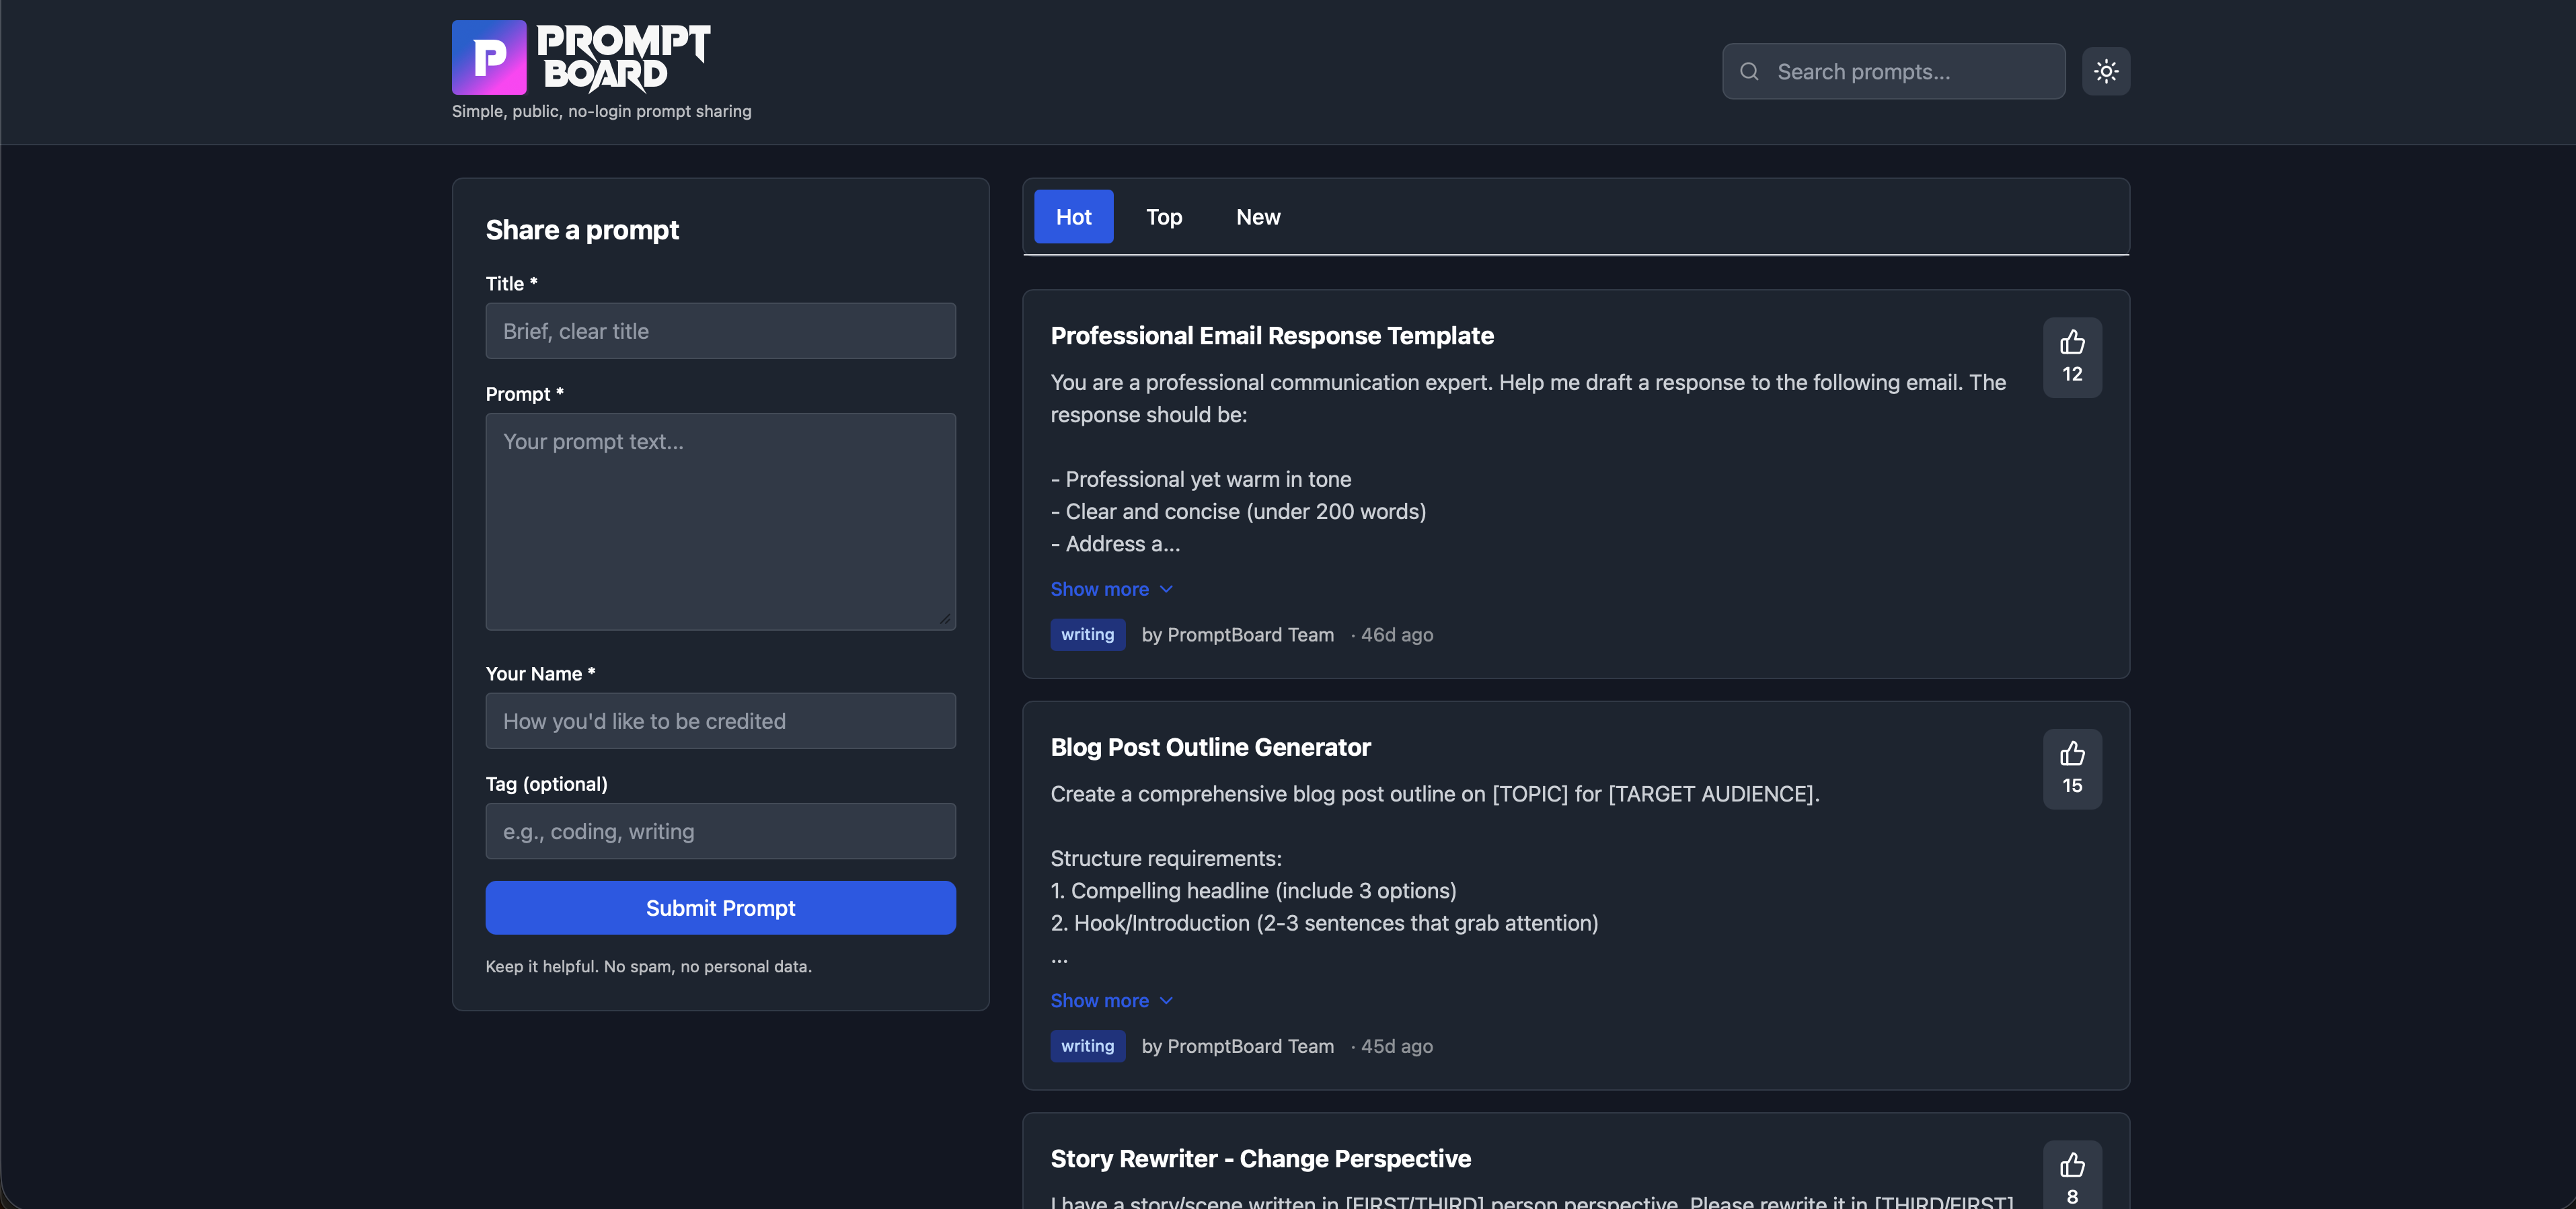Upvote the Blog Post Outline Generator

click(2071, 768)
